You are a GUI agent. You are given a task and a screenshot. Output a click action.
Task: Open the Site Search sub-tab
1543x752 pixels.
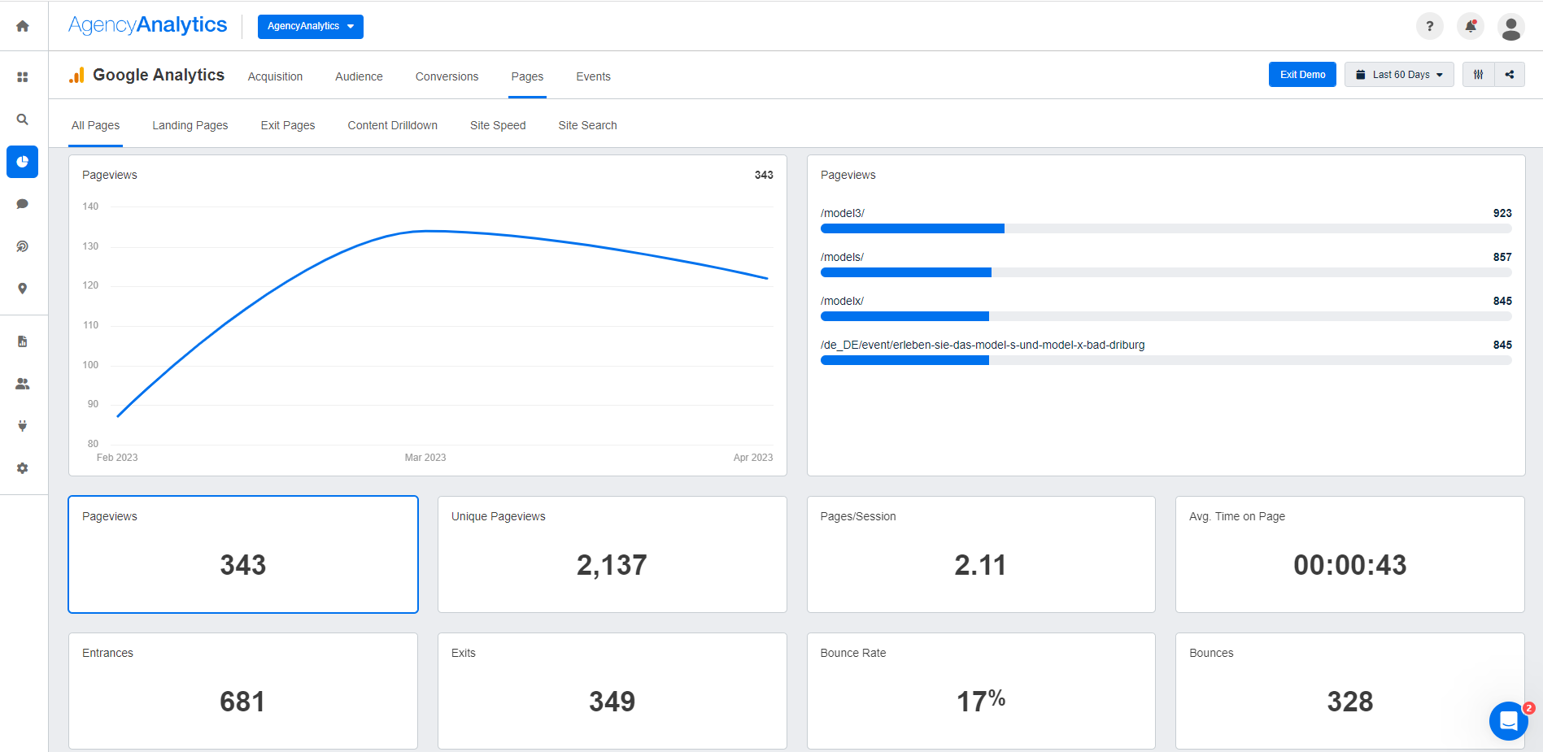coord(587,125)
